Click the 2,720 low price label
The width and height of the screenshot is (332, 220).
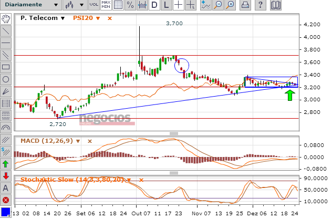click(x=58, y=124)
